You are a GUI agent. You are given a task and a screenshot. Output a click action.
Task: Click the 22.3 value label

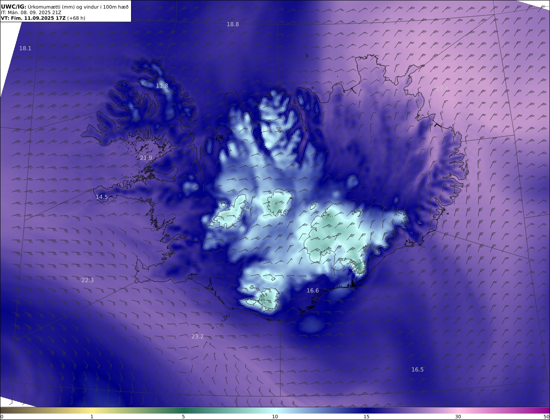(x=88, y=280)
